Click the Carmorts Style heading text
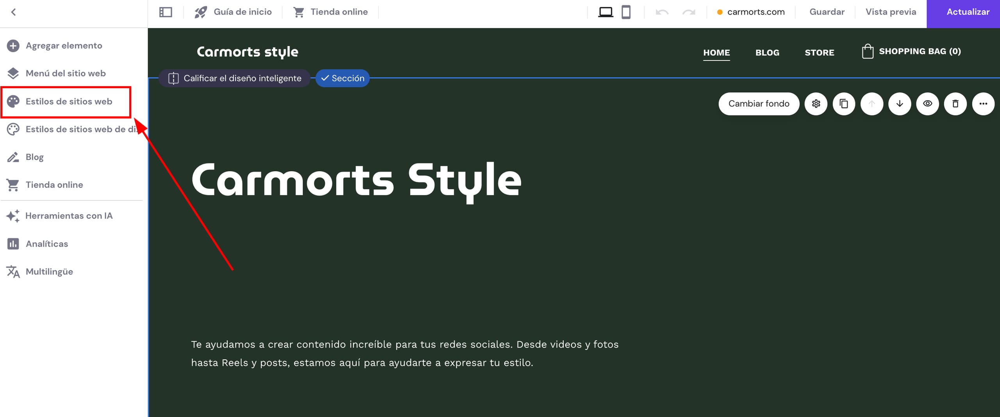This screenshot has height=417, width=1000. click(x=356, y=180)
